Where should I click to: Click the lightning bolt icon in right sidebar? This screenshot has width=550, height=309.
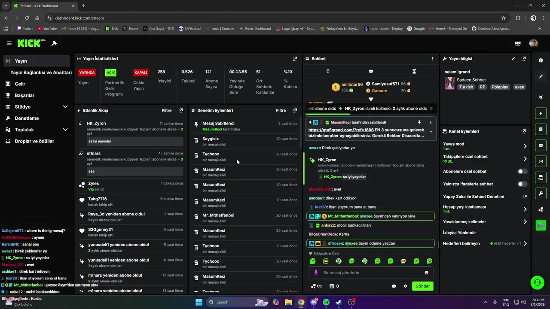point(541,113)
